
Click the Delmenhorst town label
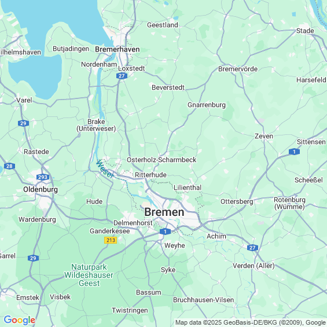pos(133,223)
